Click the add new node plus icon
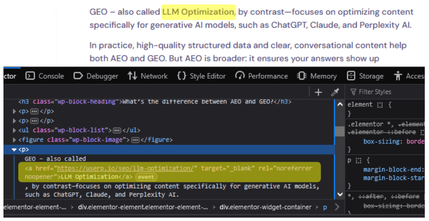The image size is (429, 221). click(x=318, y=92)
